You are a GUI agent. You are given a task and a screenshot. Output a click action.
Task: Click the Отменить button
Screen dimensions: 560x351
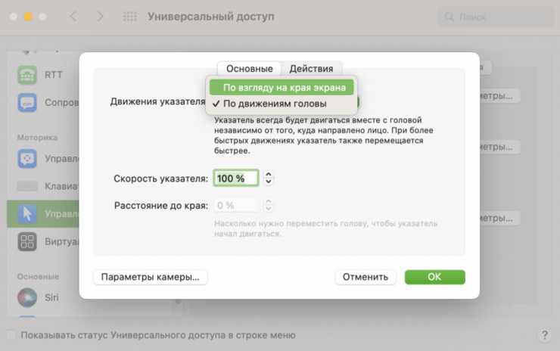(366, 277)
